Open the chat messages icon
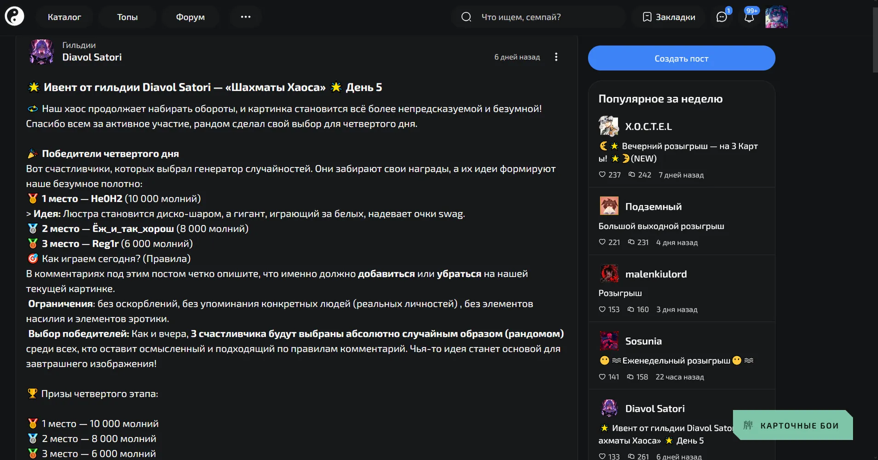Image resolution: width=878 pixels, height=460 pixels. click(722, 17)
